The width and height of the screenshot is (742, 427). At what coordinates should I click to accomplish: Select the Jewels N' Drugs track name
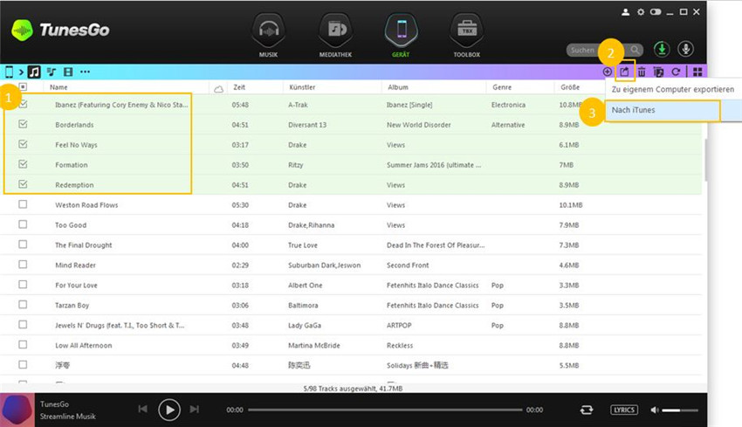pyautogui.click(x=120, y=325)
